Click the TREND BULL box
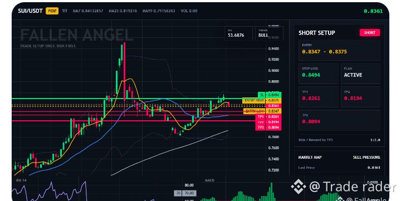This screenshot has width=401, height=201. 269,33
